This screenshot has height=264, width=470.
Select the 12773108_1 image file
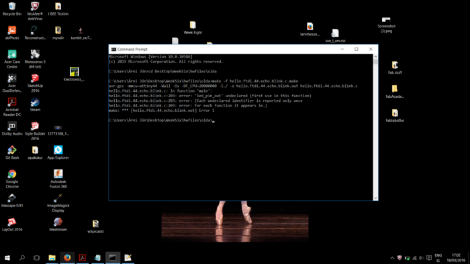[58, 130]
